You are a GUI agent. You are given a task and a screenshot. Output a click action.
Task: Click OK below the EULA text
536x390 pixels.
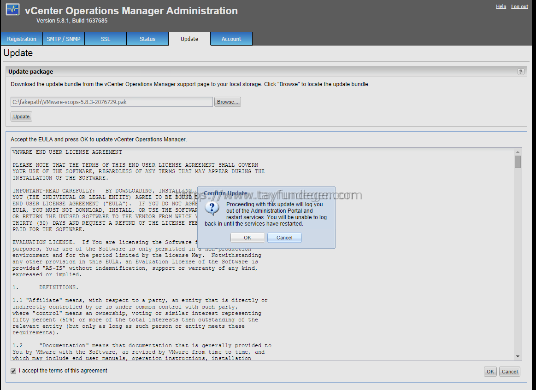pos(490,372)
